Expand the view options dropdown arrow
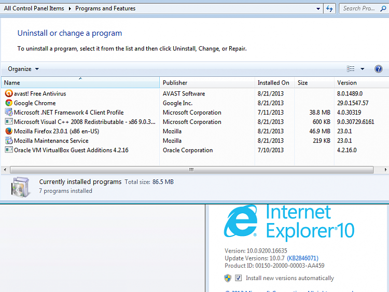This screenshot has height=292, width=389. (x=362, y=69)
